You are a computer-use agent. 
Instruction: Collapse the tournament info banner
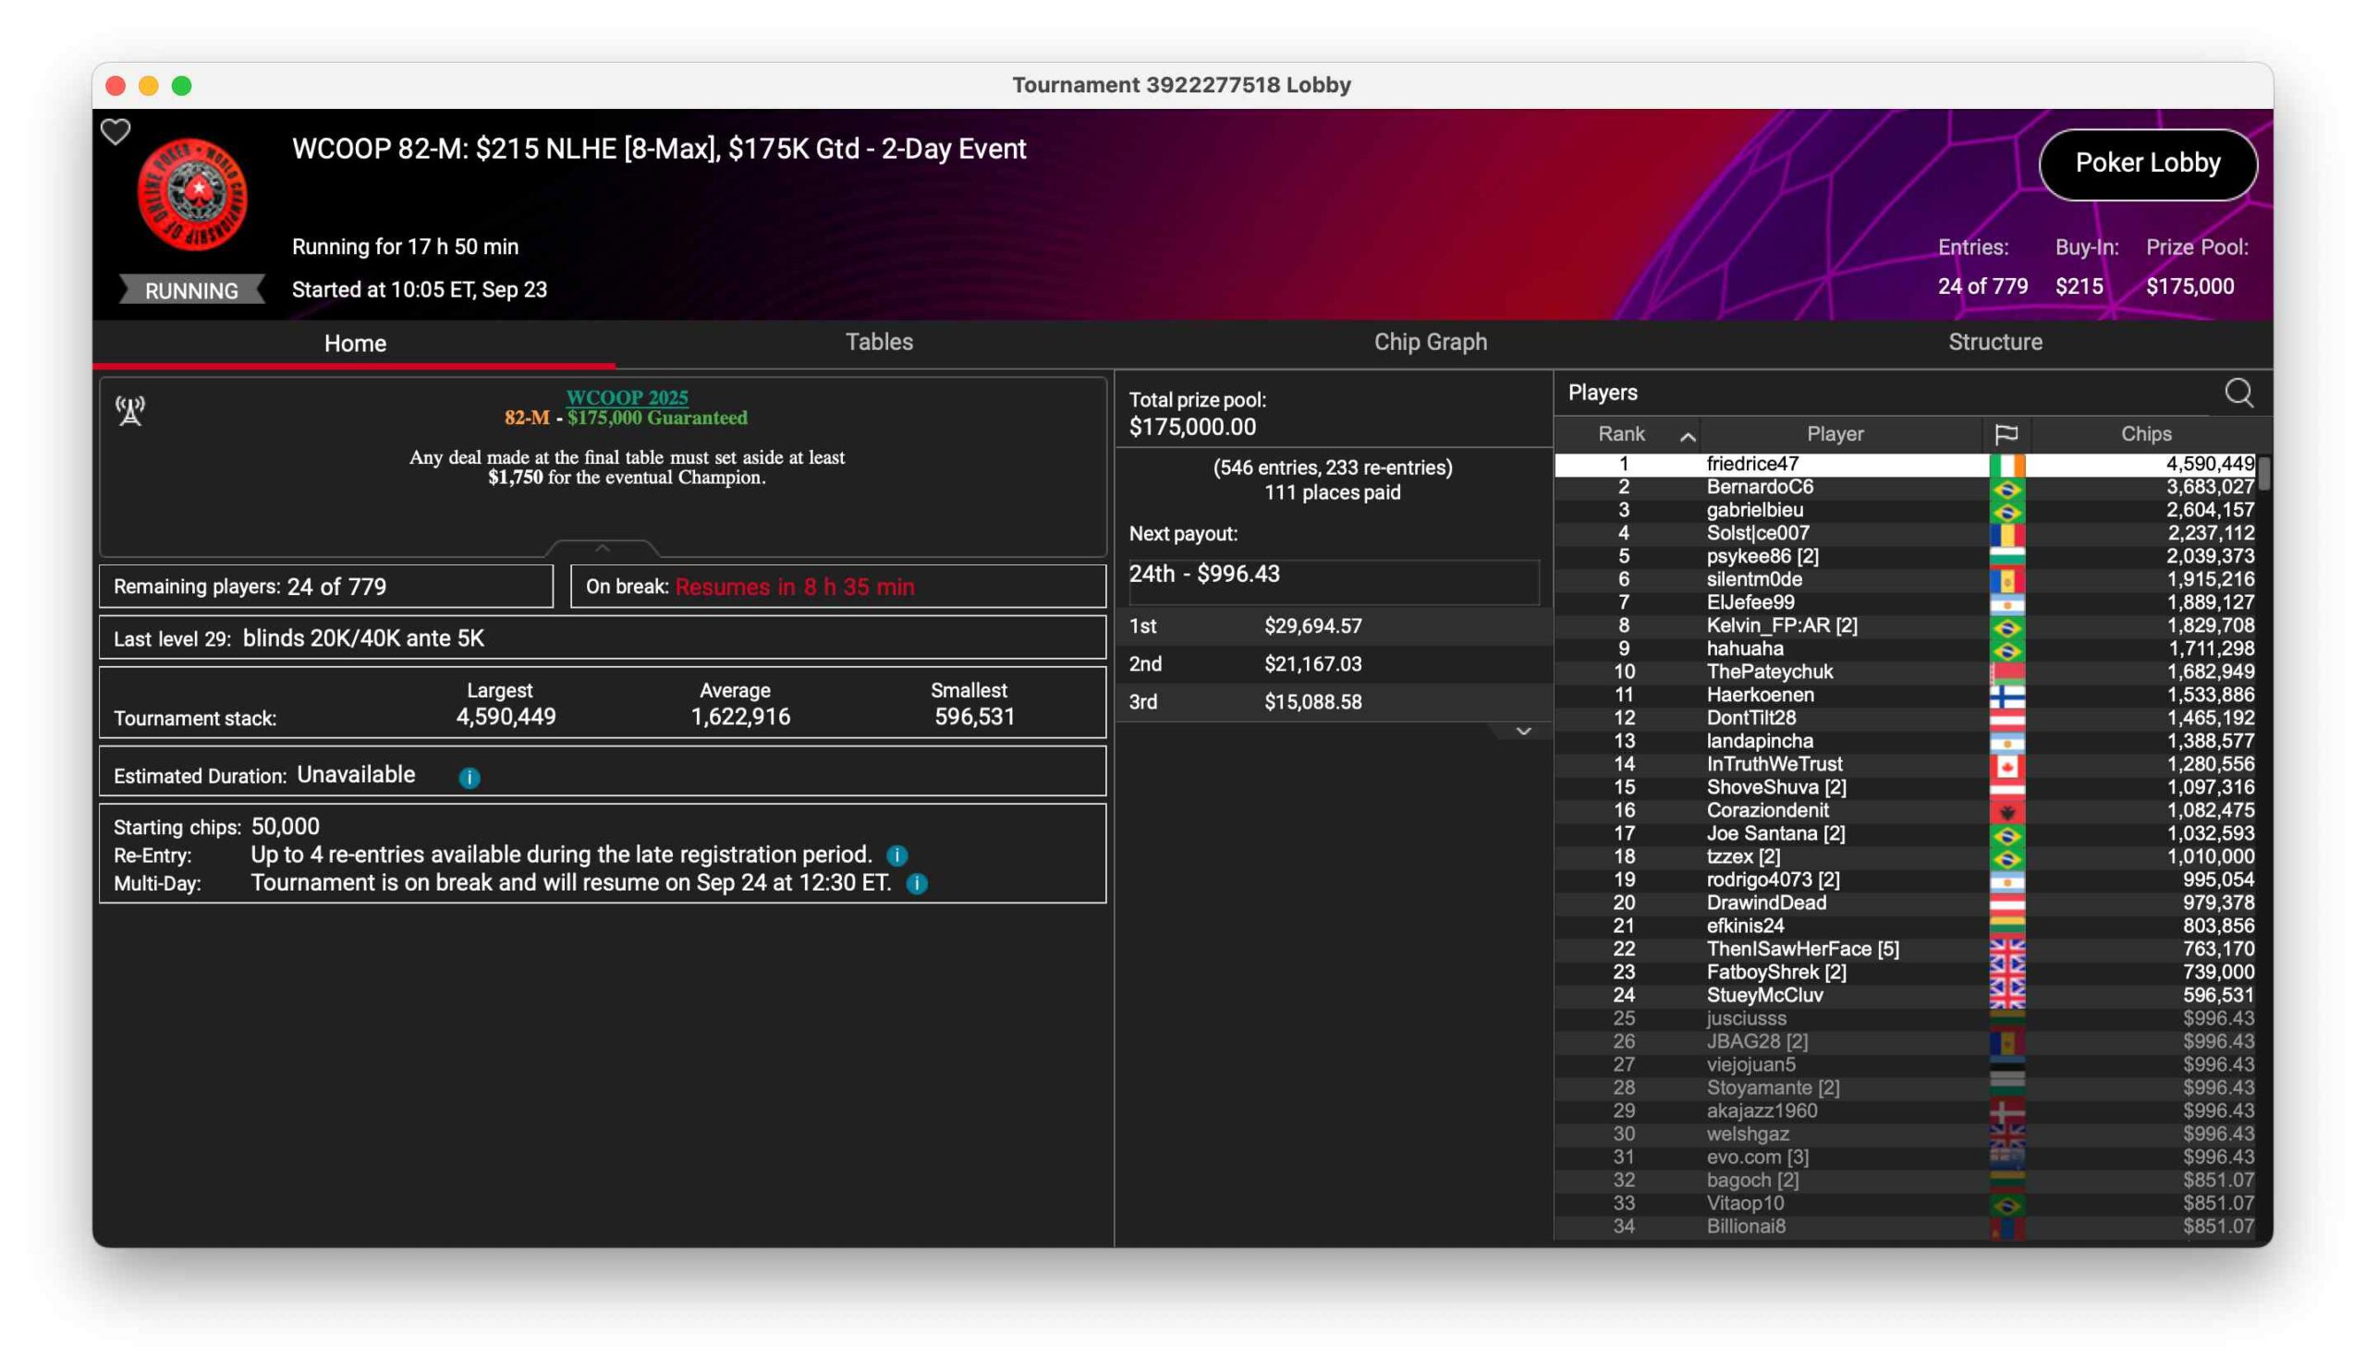point(603,548)
